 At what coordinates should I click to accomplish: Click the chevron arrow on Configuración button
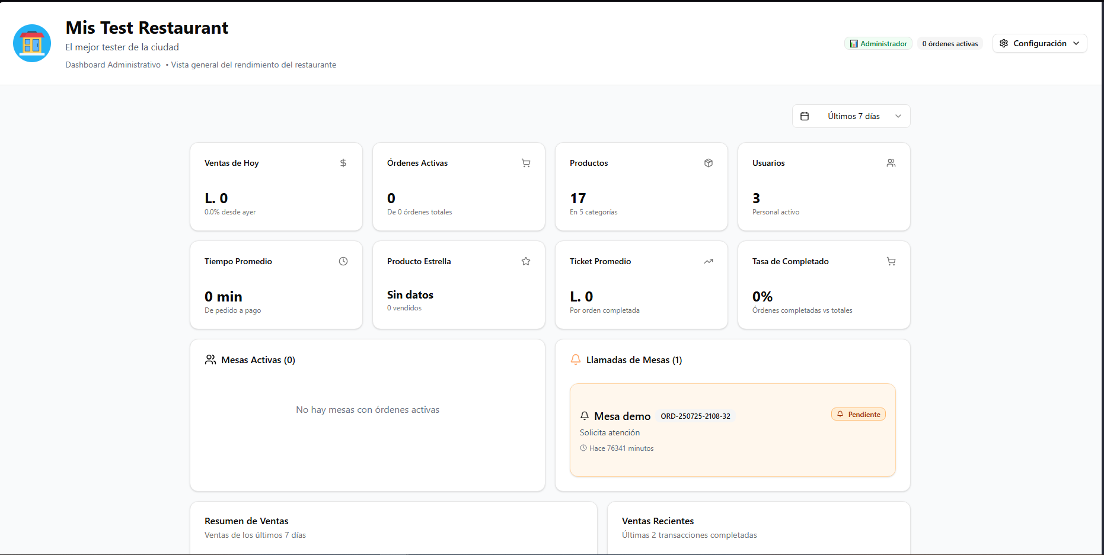point(1076,43)
